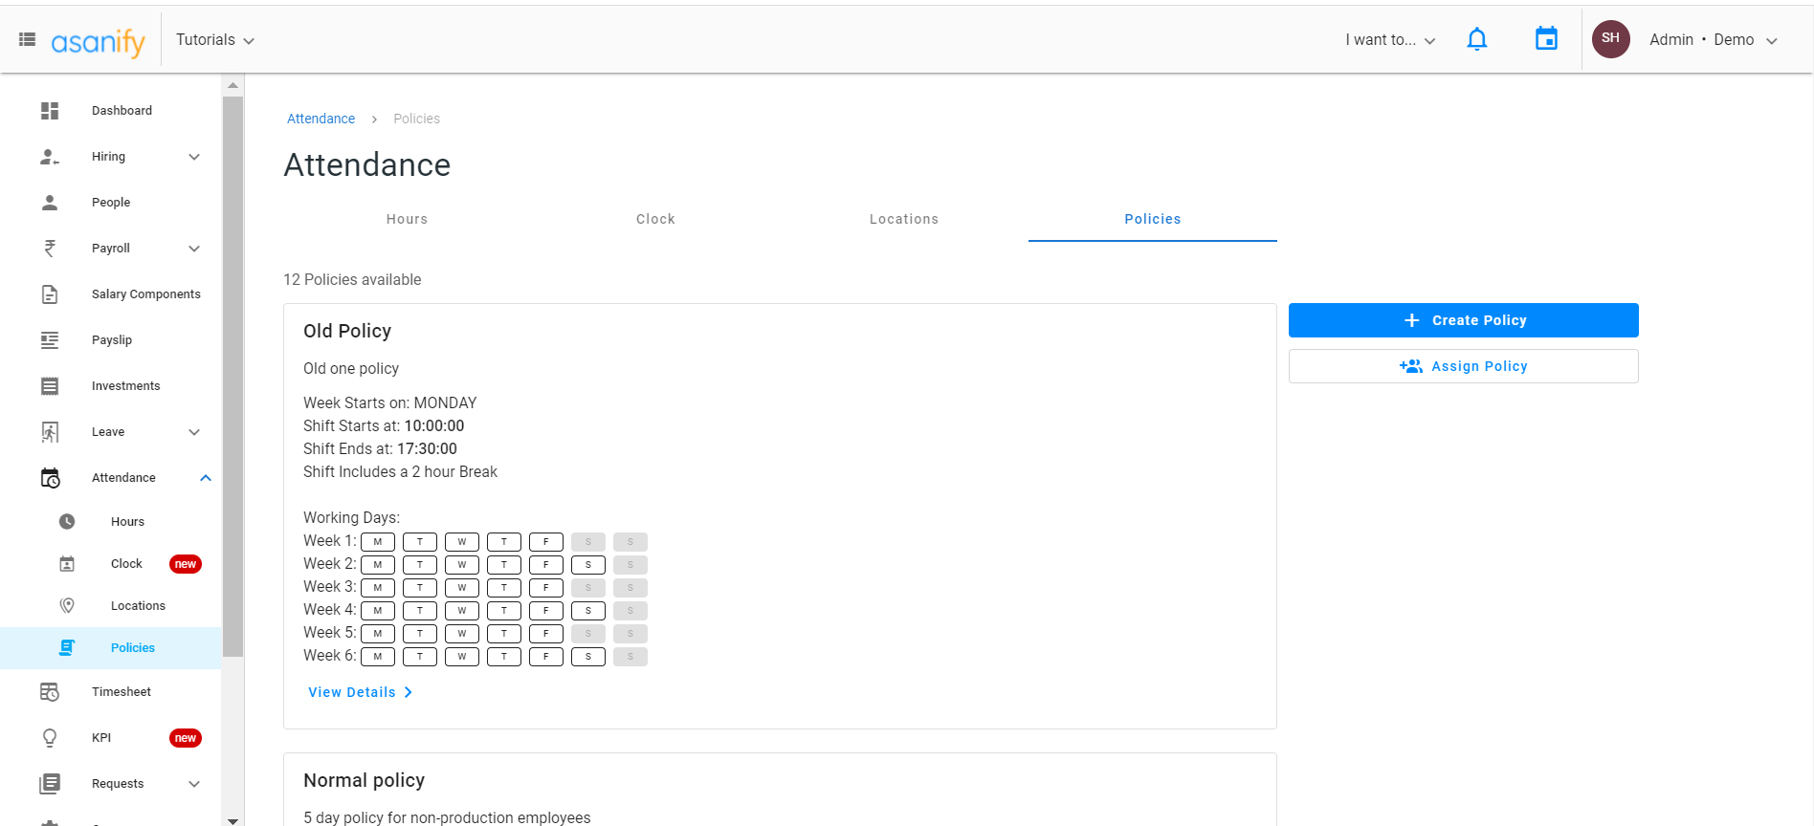Click the Salary Components document icon
Viewport: 1814px width, 826px height.
coord(50,294)
